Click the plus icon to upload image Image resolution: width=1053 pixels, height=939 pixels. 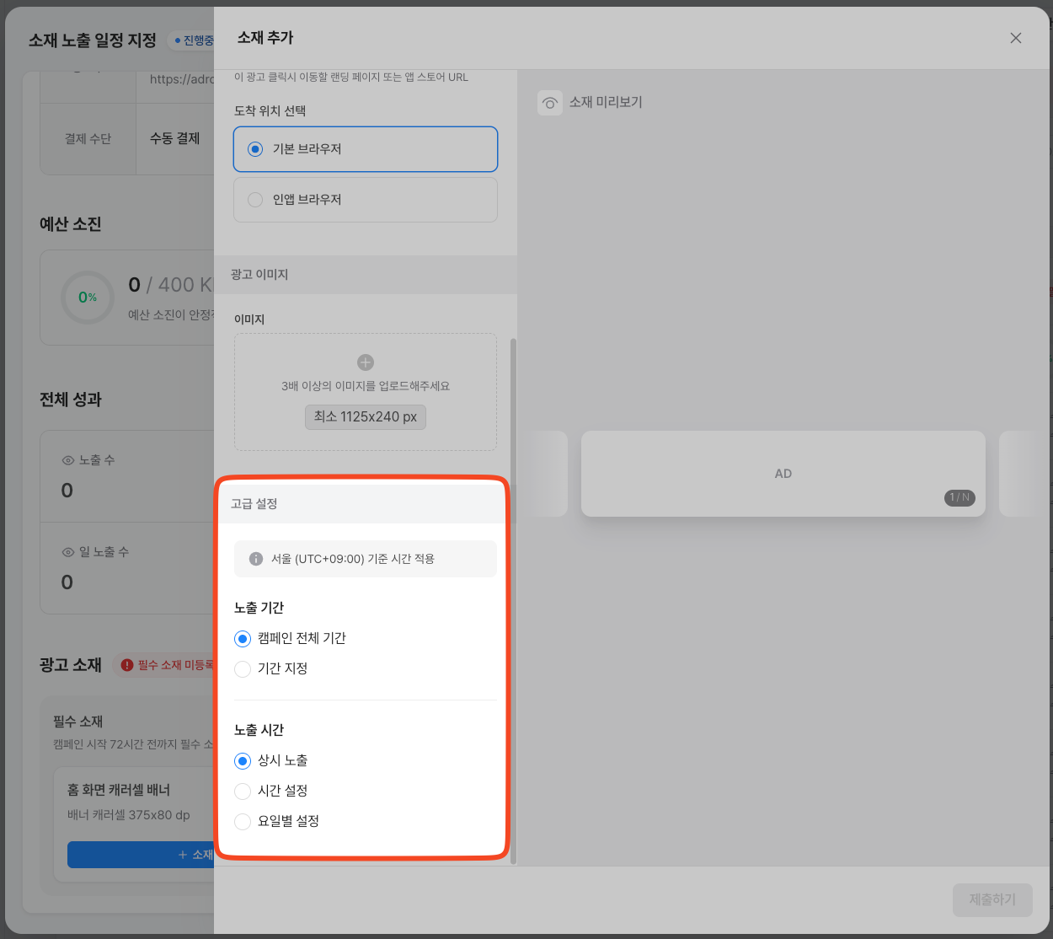(x=366, y=362)
